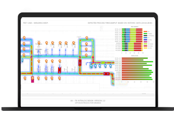This screenshot has width=174, height=131.
Task: Click the Test Case – Welding Shop heading
Action: (36, 23)
